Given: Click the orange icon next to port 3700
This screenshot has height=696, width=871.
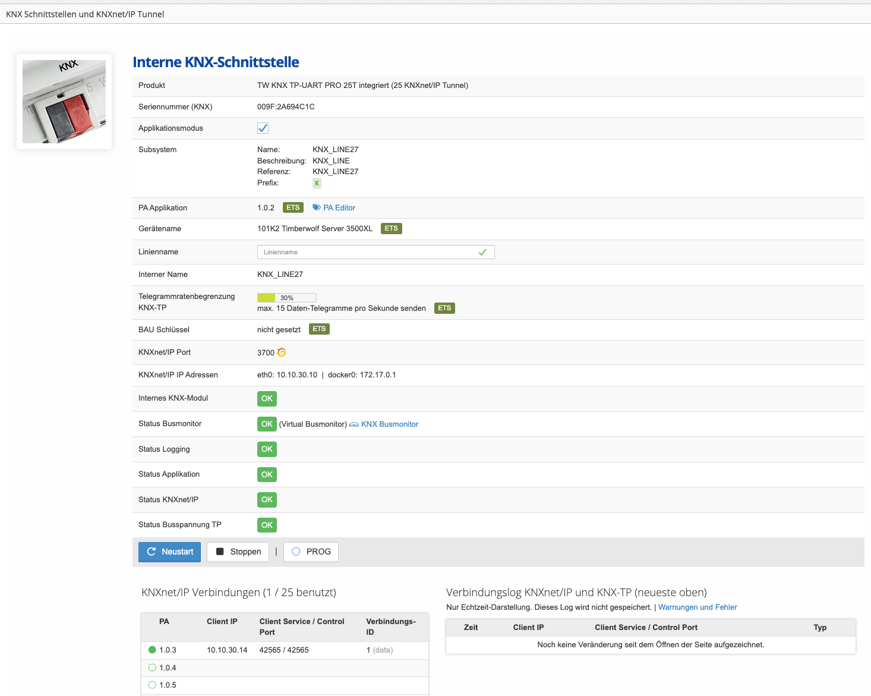Looking at the screenshot, I should pos(282,352).
